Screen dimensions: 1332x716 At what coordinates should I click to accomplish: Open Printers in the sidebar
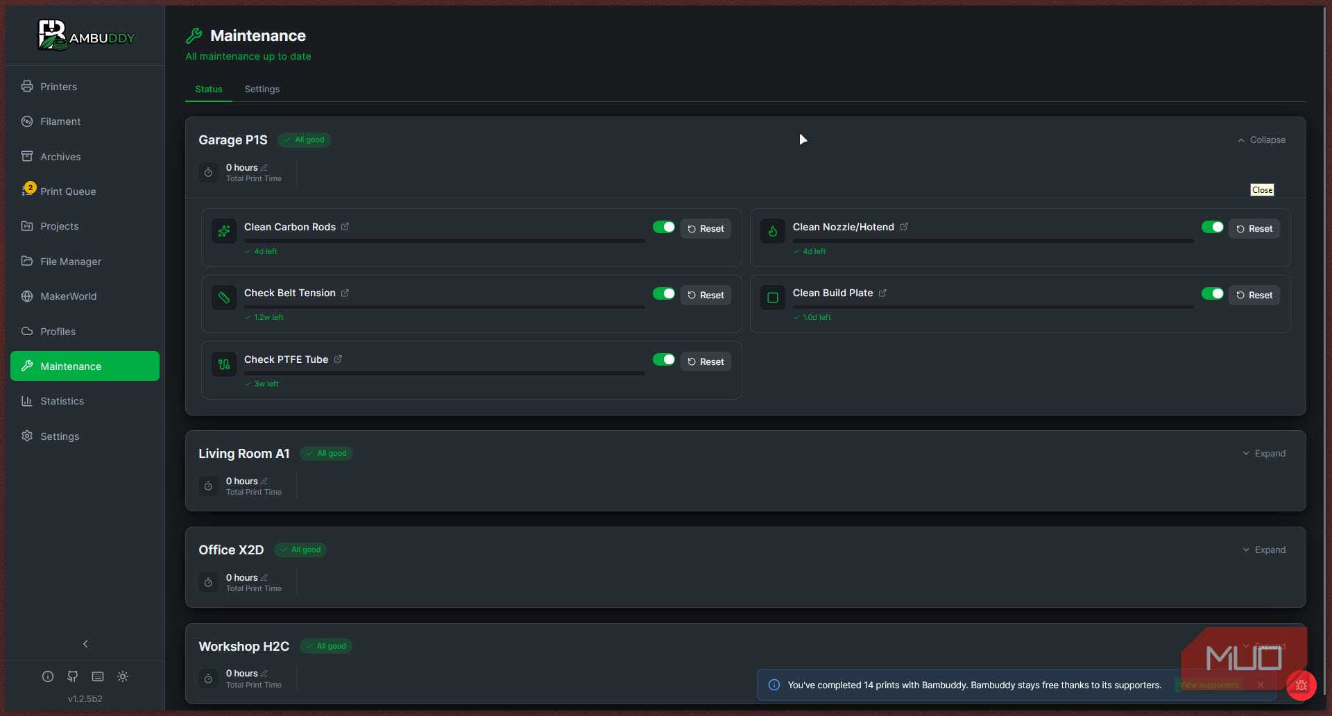click(85, 87)
